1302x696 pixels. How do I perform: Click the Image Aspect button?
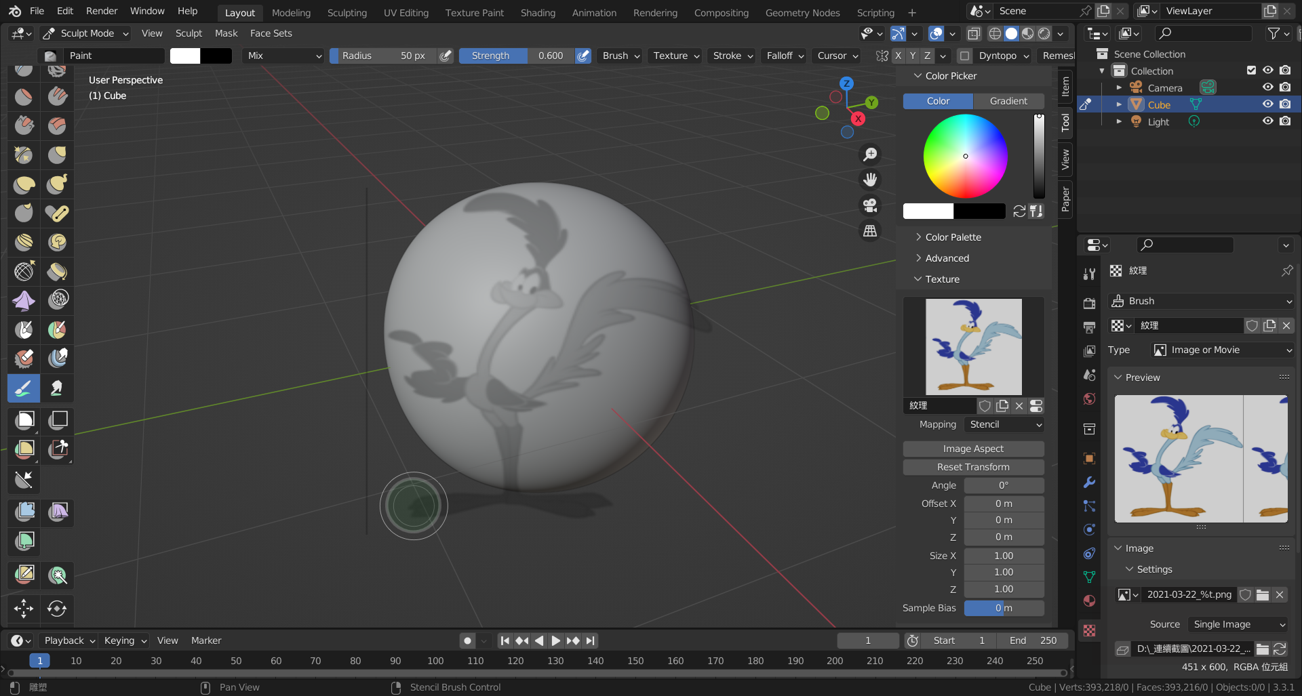point(973,449)
